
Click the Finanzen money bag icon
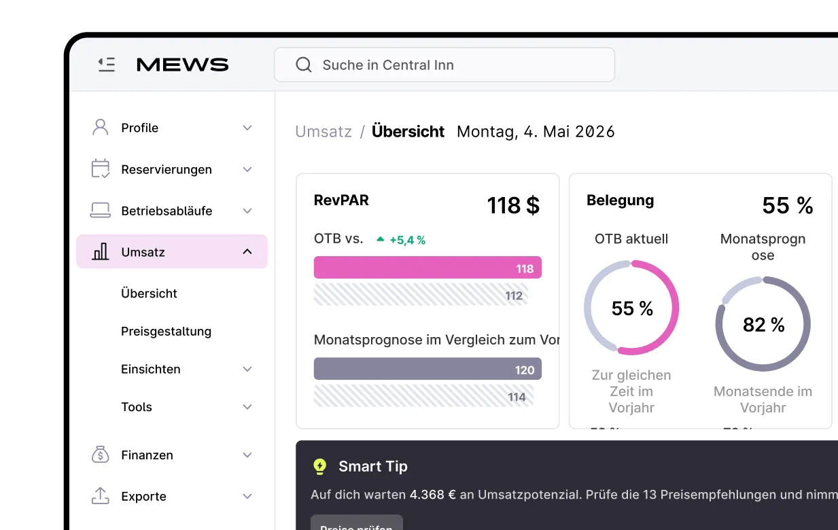tap(101, 455)
